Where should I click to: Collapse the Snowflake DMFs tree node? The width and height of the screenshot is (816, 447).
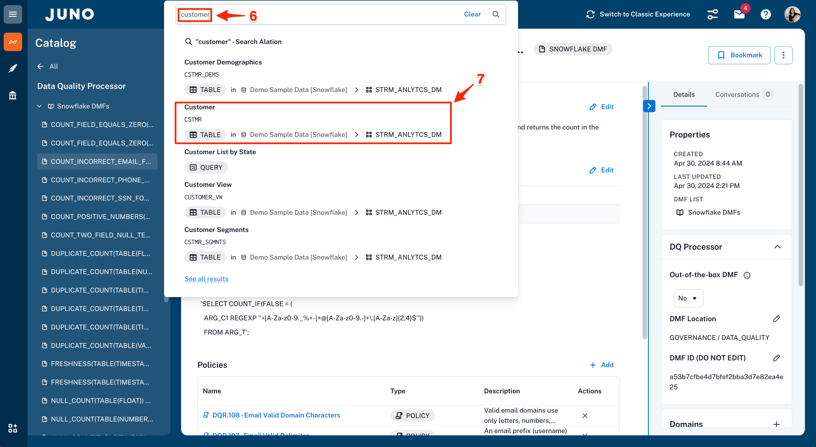point(39,106)
